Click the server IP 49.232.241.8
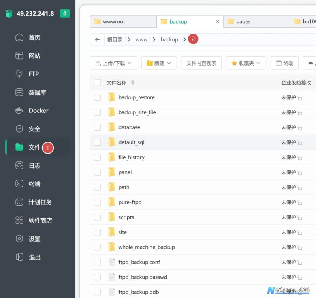Screen dimensions: 316x298 35,13
